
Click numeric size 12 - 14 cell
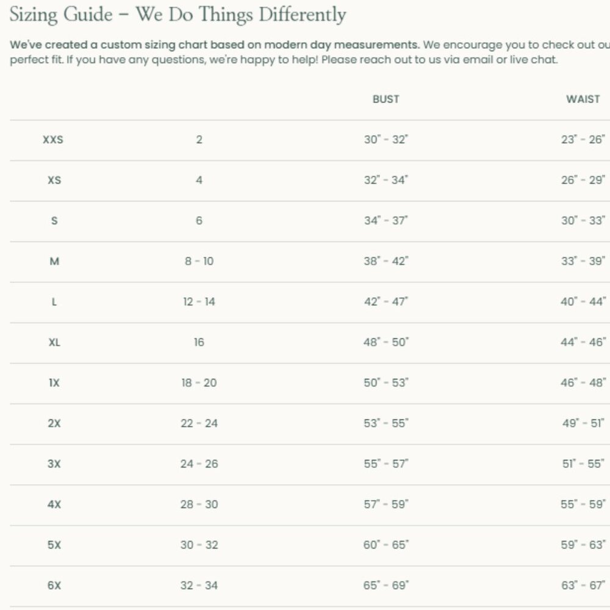[x=199, y=301]
